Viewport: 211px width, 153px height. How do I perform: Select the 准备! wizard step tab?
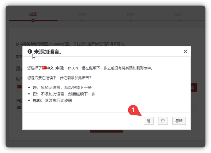pos(179,14)
